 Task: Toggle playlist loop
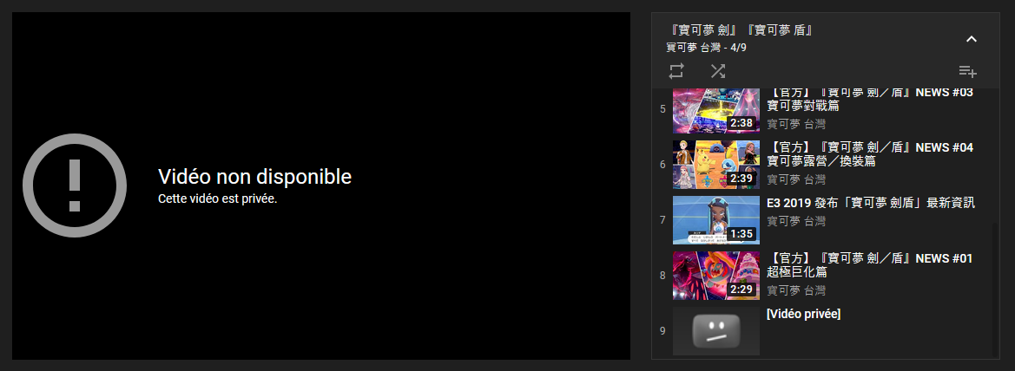tap(676, 71)
